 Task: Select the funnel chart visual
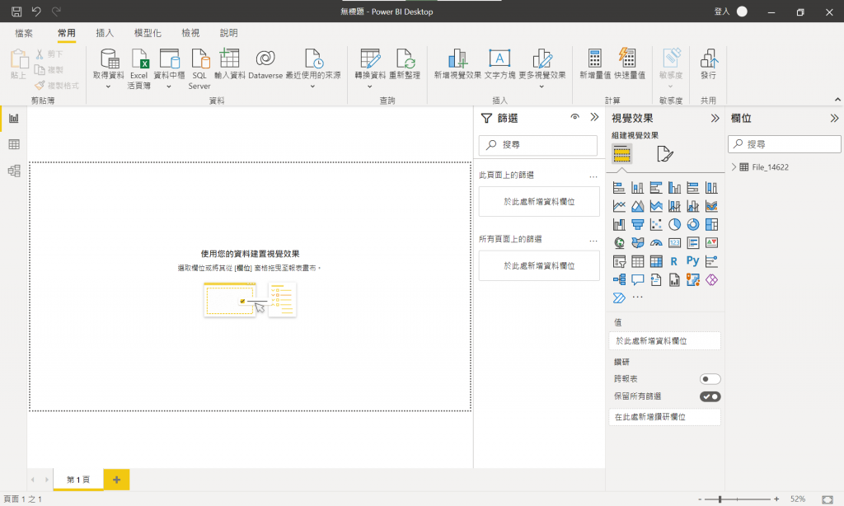[x=637, y=224]
